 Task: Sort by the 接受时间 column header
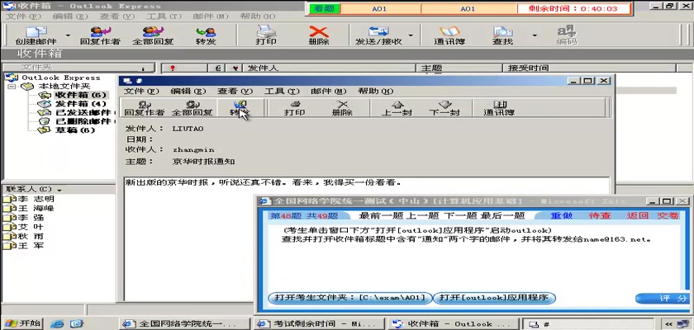(590, 68)
